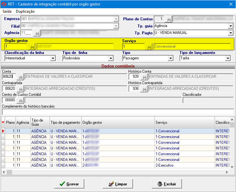Open Agência search binoculars icon
Screen dimensions: 236x192
[x=37, y=33]
